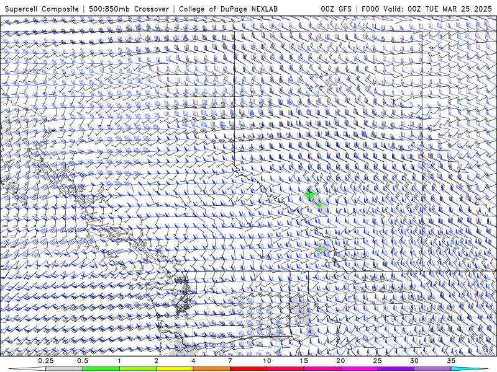Click the legend label '4'
The image size is (497, 372).
[193, 361]
